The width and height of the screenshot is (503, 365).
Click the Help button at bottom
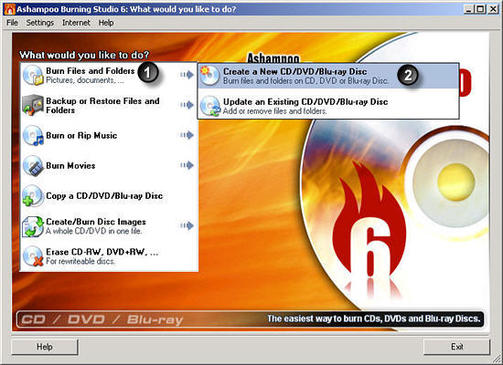click(x=45, y=347)
